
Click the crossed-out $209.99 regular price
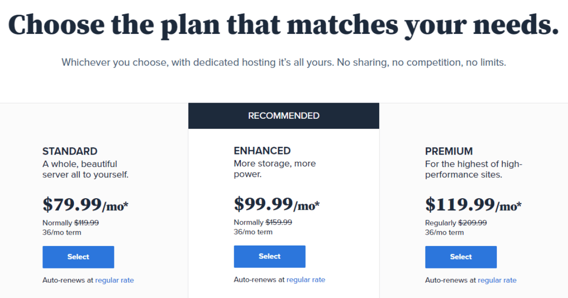pos(472,223)
